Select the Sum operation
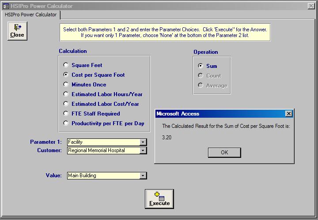Viewport: 318px width, 220px height. pyautogui.click(x=208, y=66)
